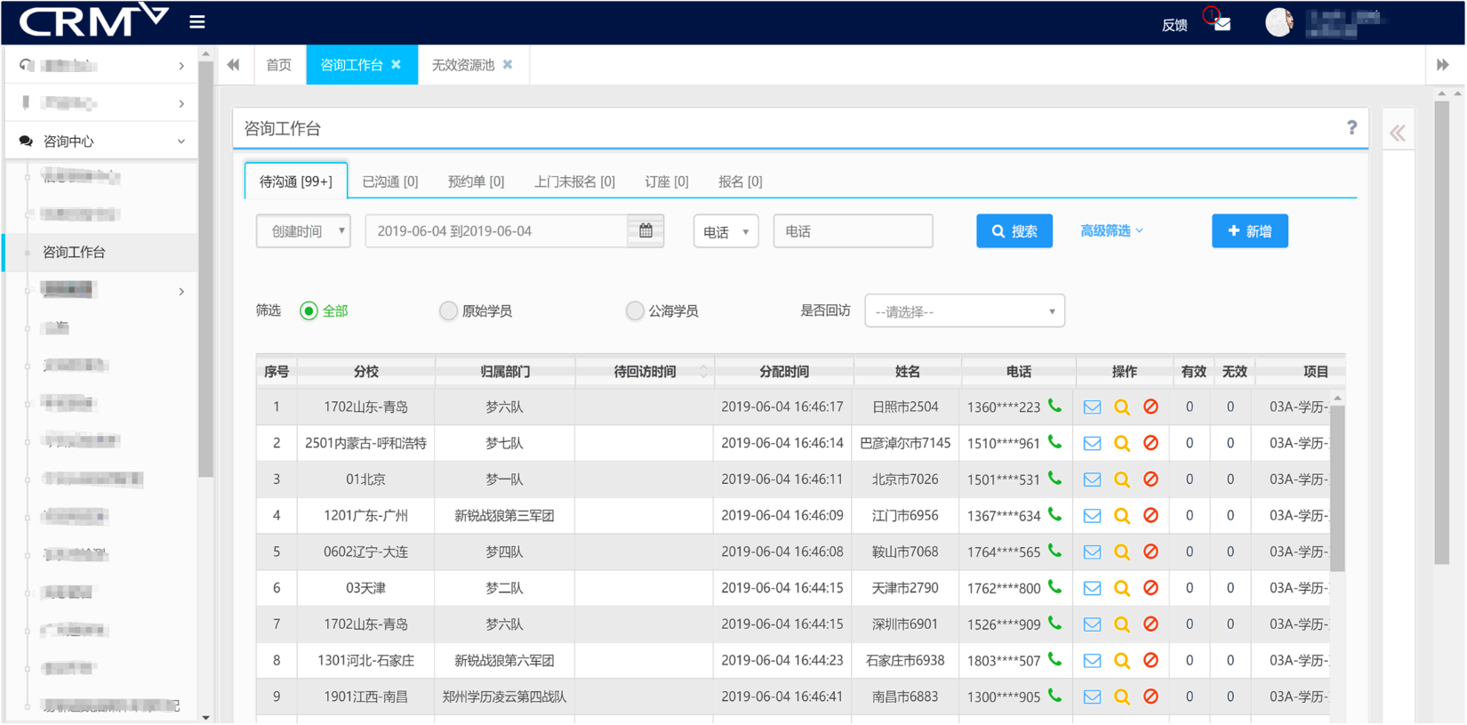Expand the 高级筛选 filter options

pyautogui.click(x=1110, y=231)
